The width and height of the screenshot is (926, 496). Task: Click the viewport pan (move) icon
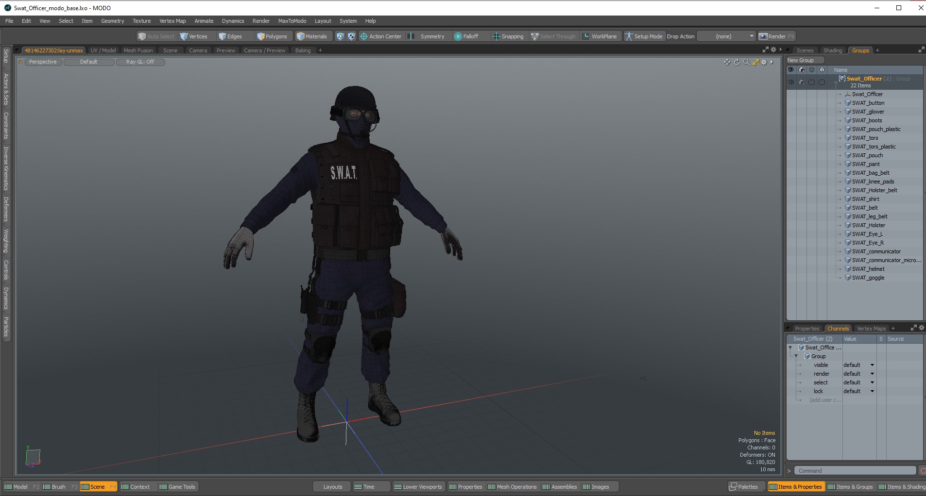[x=727, y=62]
